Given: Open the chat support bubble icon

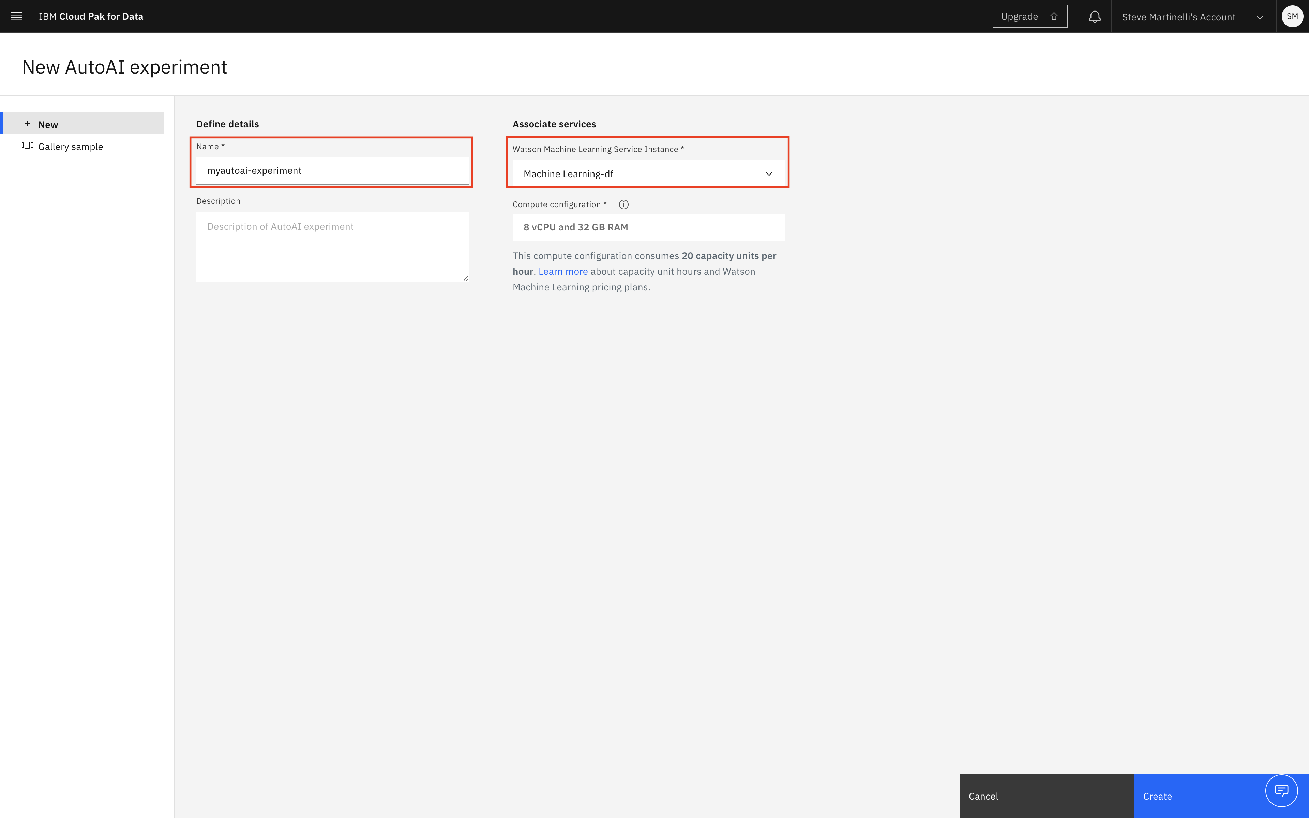Looking at the screenshot, I should tap(1281, 790).
